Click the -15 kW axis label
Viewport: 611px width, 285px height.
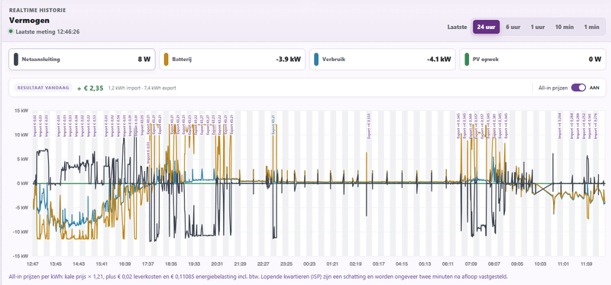point(21,256)
